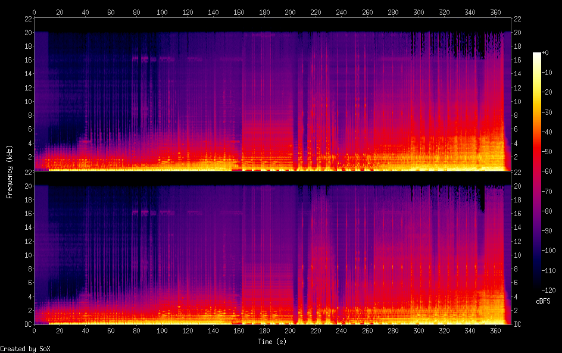Click the "DC" label at the bottom-left axis
Screen dimensions: 562x353
pyautogui.click(x=26, y=324)
